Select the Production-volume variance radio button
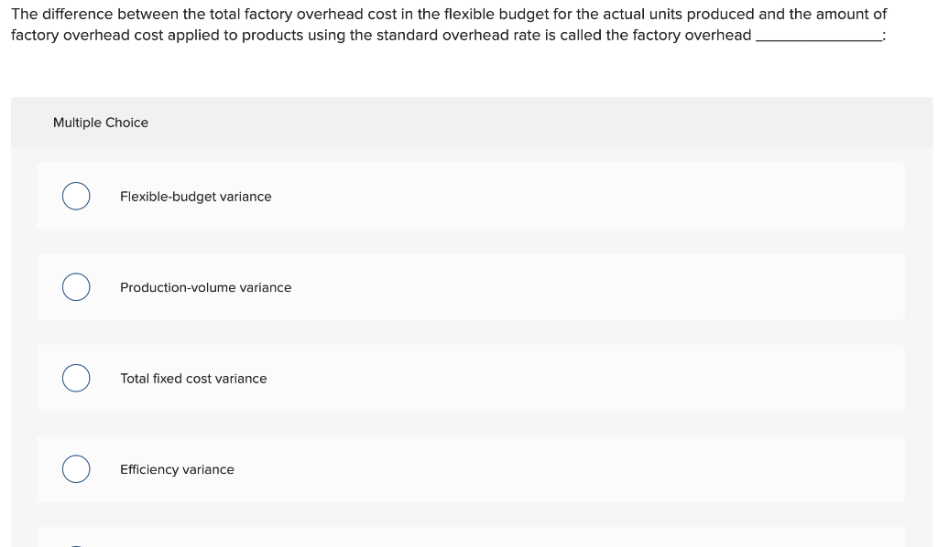 click(x=76, y=286)
